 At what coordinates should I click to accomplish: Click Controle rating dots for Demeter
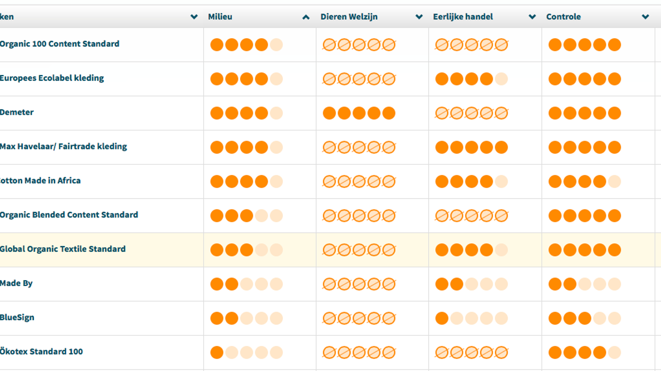(585, 113)
